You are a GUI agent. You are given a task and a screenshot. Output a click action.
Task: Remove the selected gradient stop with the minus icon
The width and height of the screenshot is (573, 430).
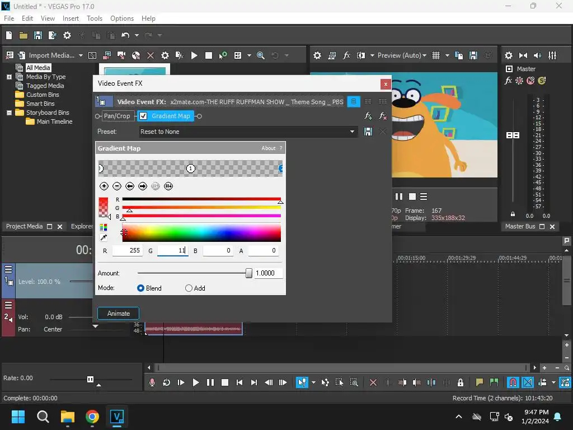tap(116, 186)
